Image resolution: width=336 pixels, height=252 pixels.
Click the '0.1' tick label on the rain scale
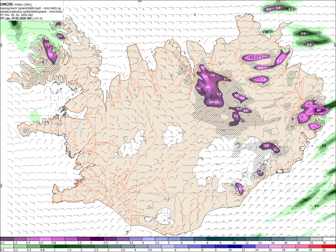[2, 250]
